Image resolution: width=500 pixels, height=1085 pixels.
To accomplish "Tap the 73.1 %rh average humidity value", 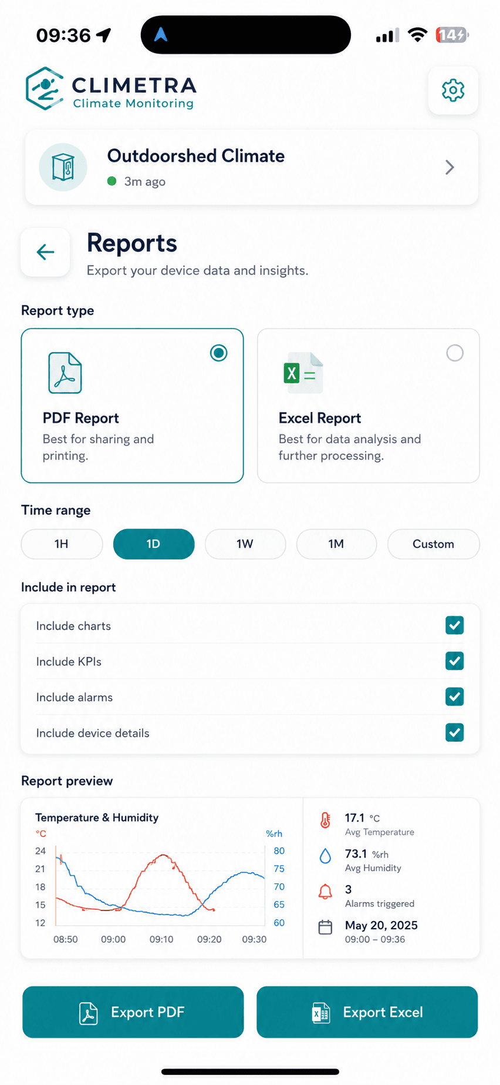I will coord(367,853).
